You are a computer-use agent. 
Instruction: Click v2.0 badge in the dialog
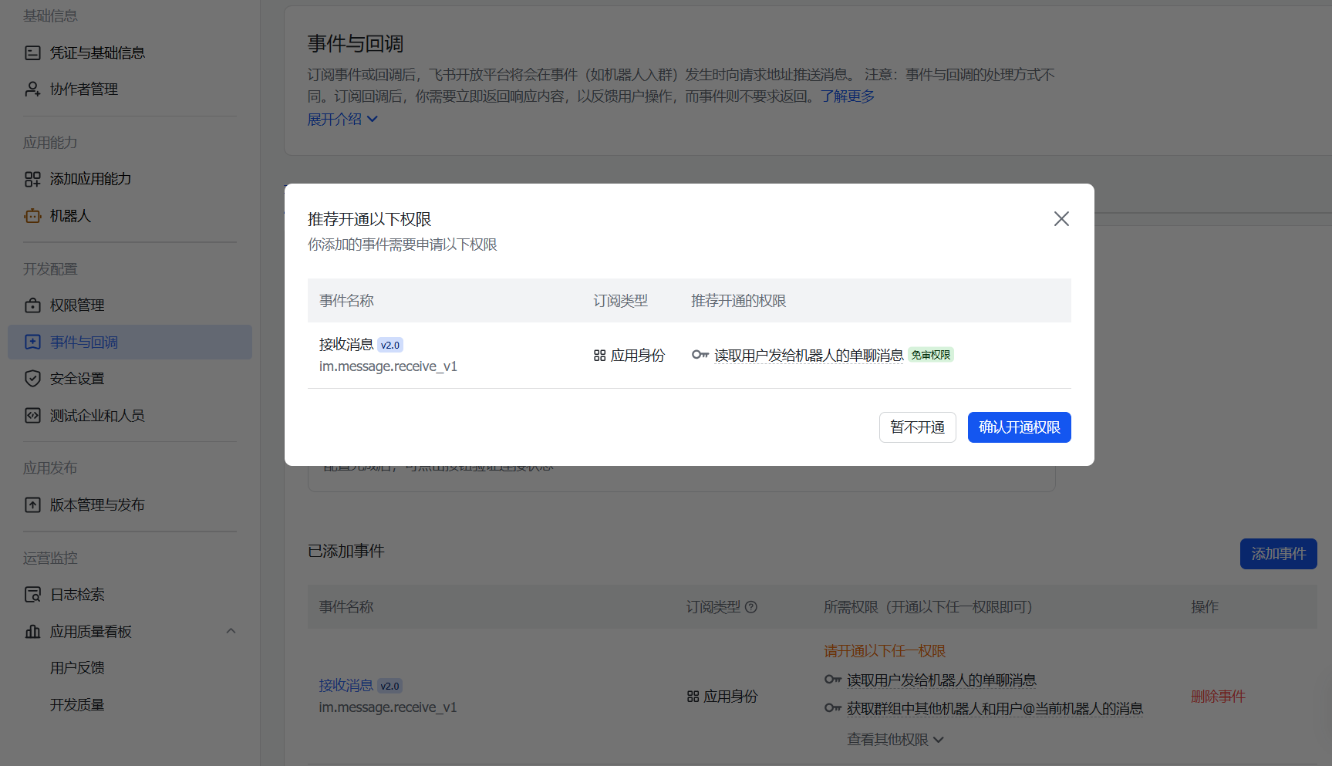(x=390, y=345)
